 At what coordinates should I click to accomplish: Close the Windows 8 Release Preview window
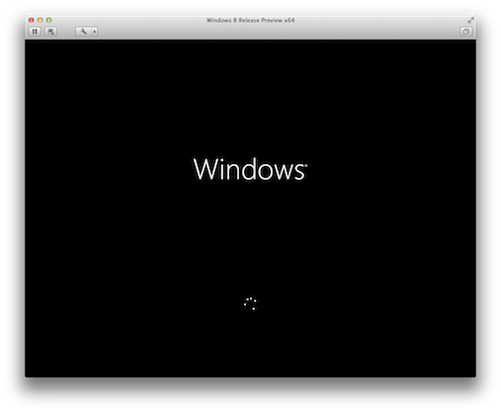click(x=32, y=20)
